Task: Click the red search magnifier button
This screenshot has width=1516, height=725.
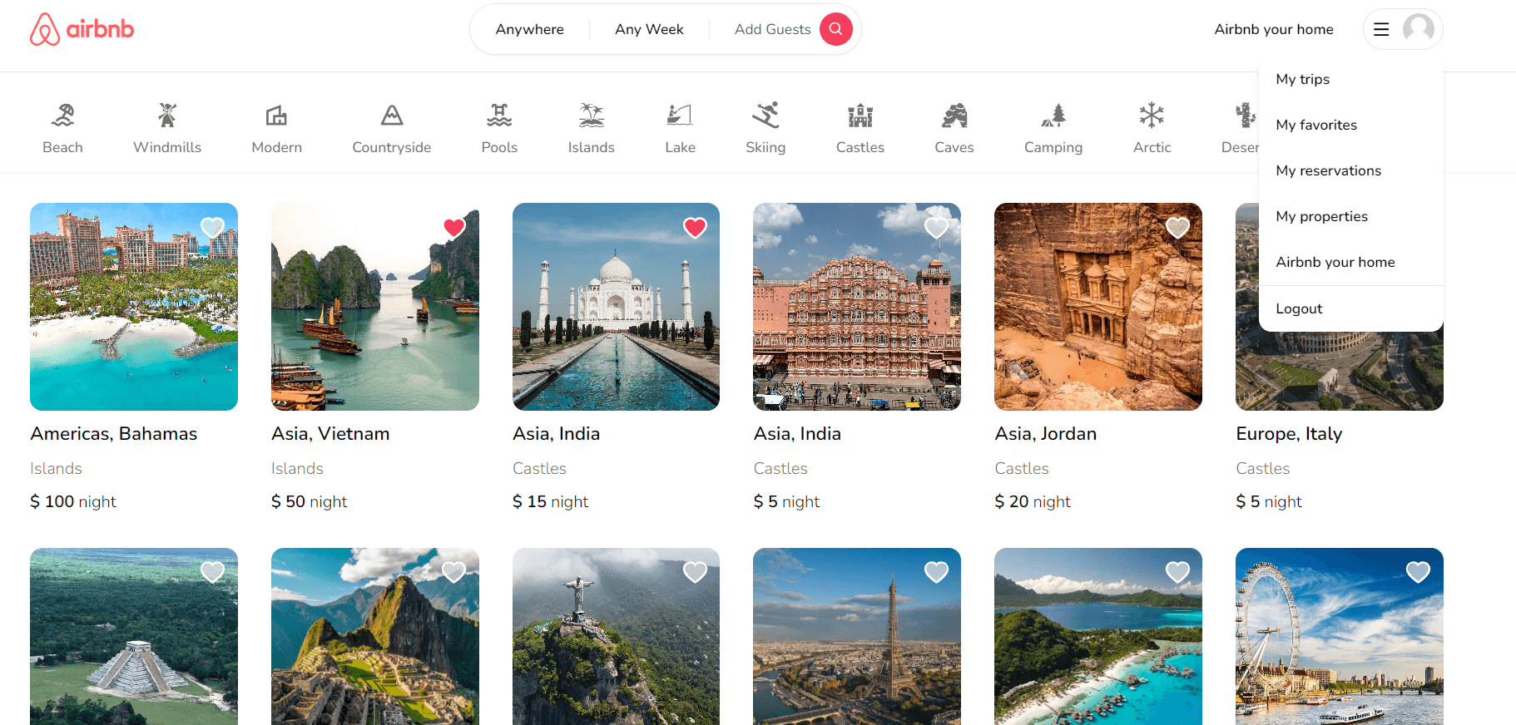Action: [x=835, y=29]
